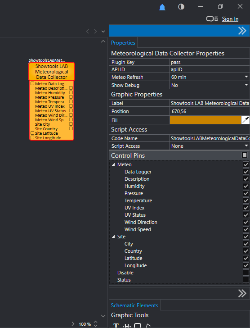Collapse the Site pin group
The image size is (250, 328).
pos(113,237)
